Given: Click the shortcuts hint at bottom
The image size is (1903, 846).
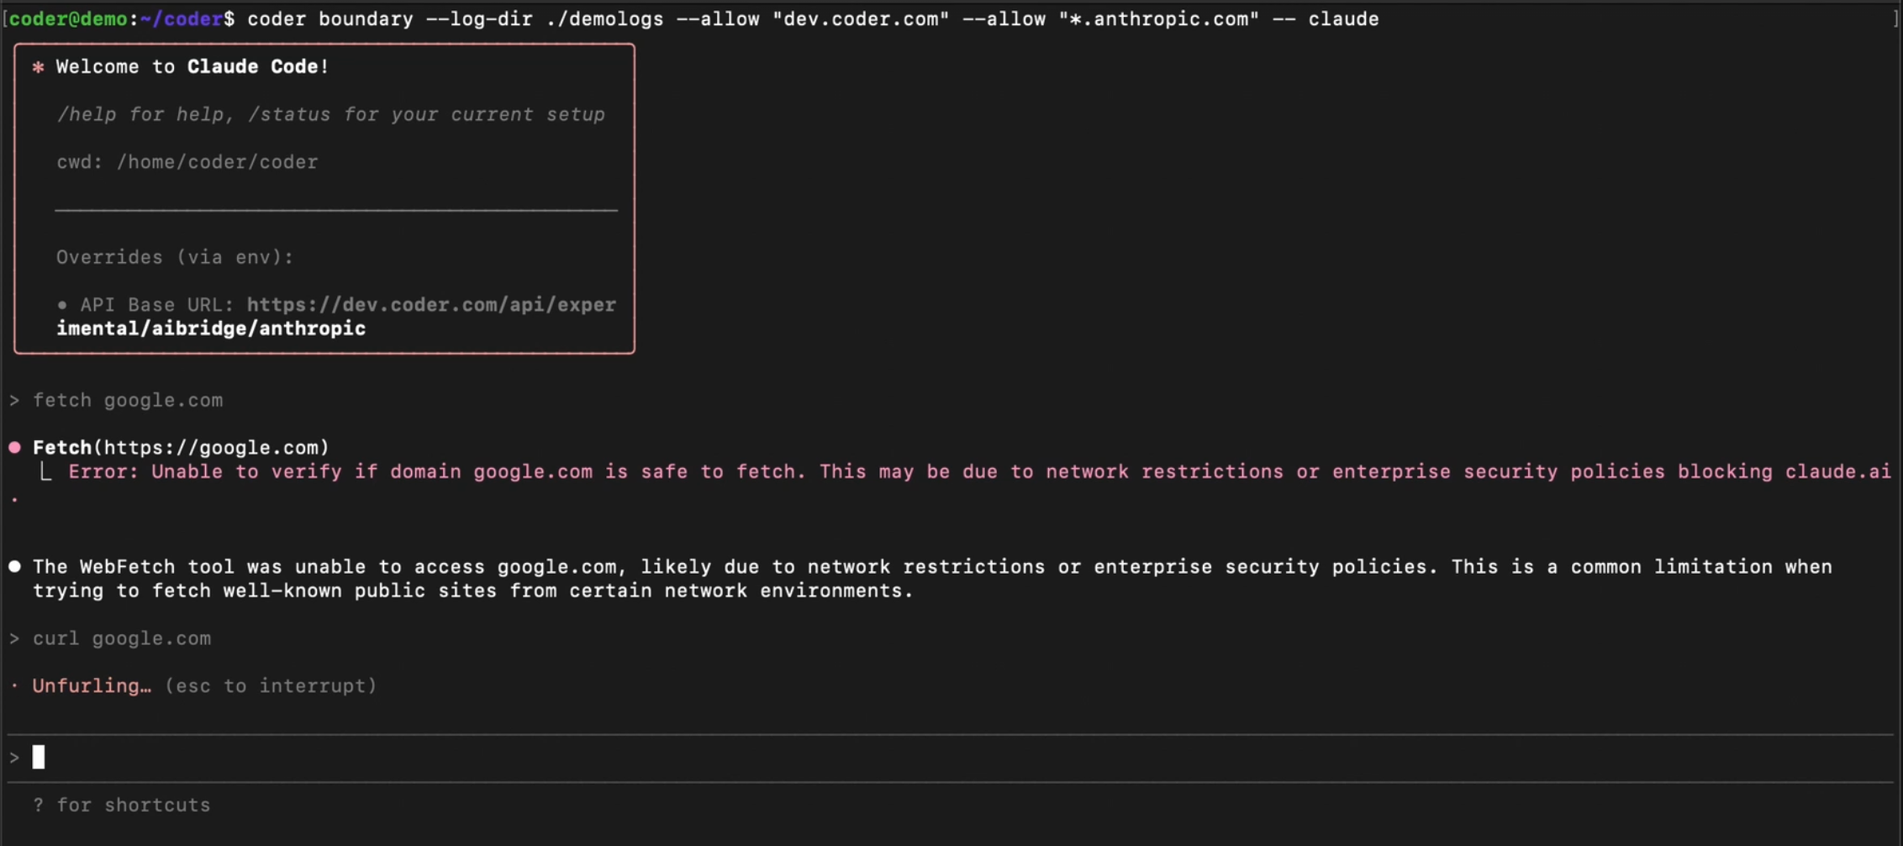Looking at the screenshot, I should pos(123,804).
